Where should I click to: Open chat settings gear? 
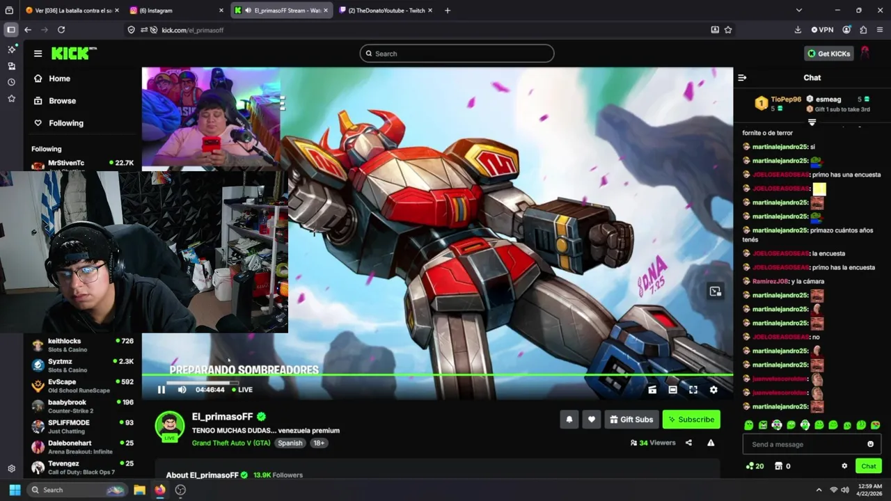(x=844, y=466)
